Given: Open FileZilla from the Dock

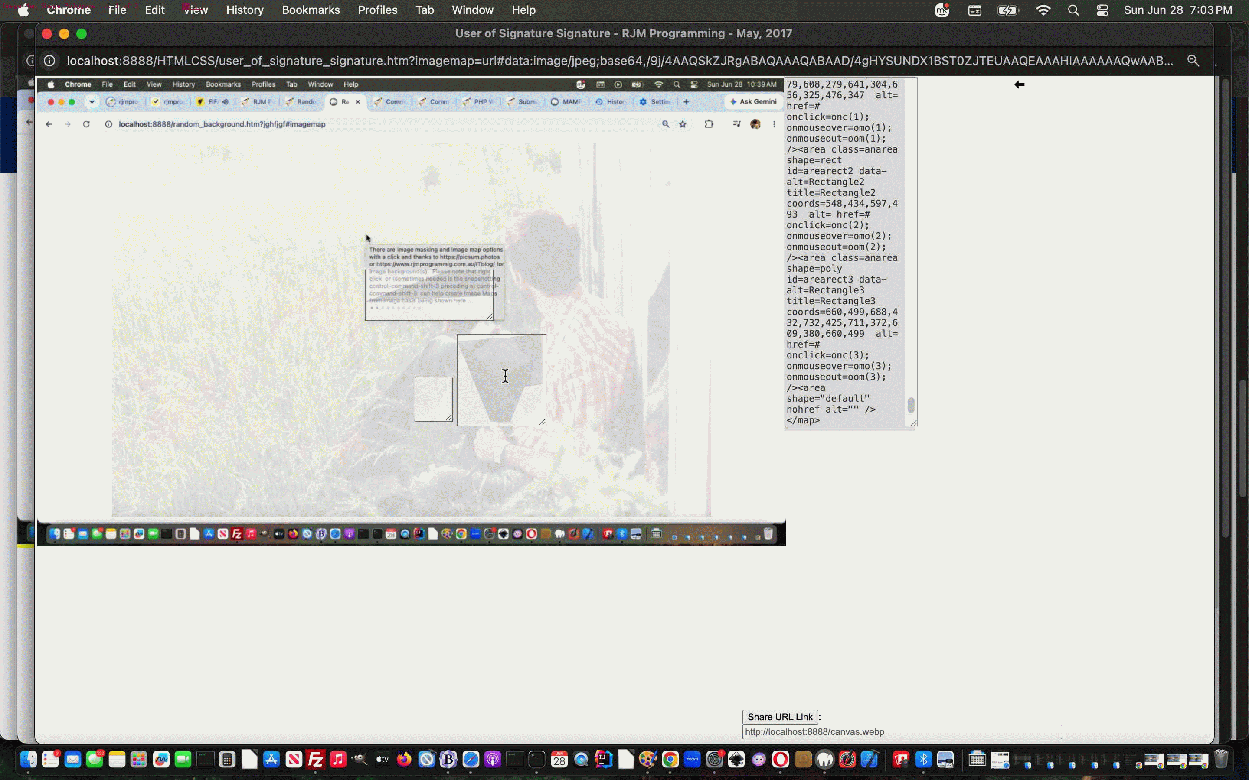Looking at the screenshot, I should pyautogui.click(x=316, y=759).
